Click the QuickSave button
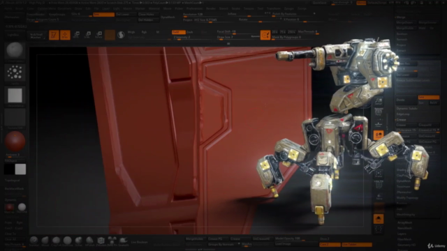Viewport: 447px width, 251px height. click(x=319, y=3)
